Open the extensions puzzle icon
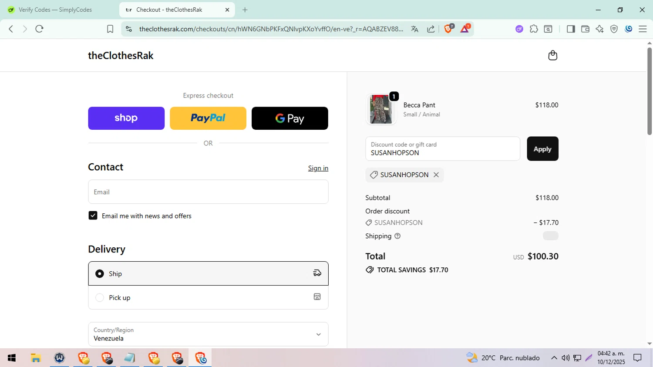The image size is (653, 367). click(x=534, y=29)
